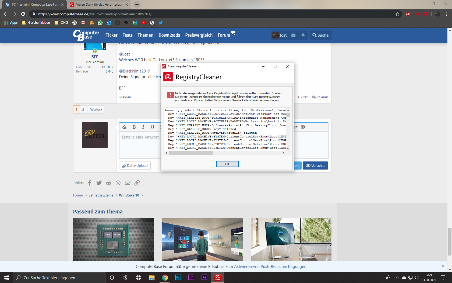Go to page 2 of the thread
The height and width of the screenshot is (283, 452).
[83, 109]
